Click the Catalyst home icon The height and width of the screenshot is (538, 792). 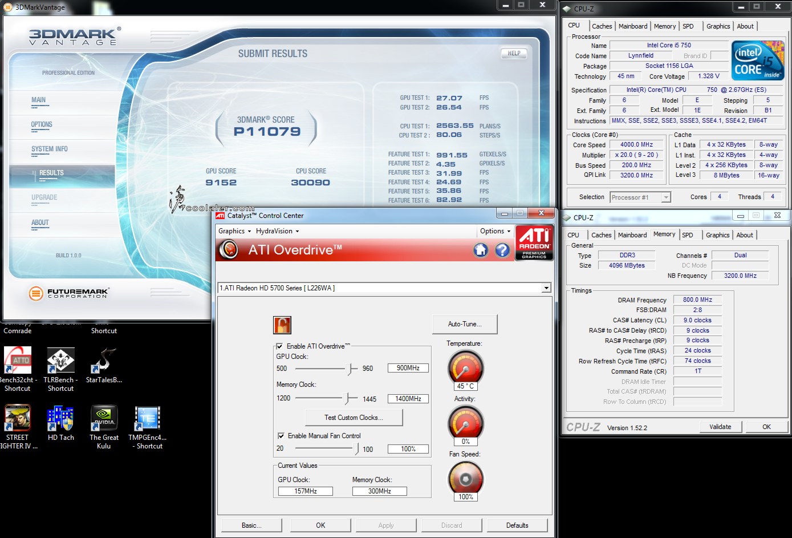click(x=481, y=250)
